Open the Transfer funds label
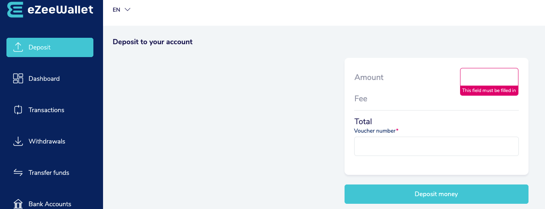The height and width of the screenshot is (209, 545). pos(49,173)
